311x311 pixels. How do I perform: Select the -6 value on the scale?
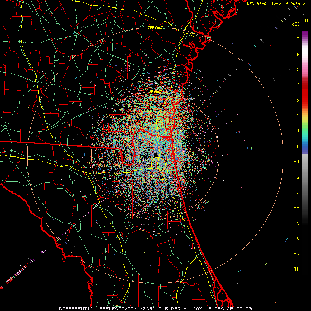tap(297, 238)
